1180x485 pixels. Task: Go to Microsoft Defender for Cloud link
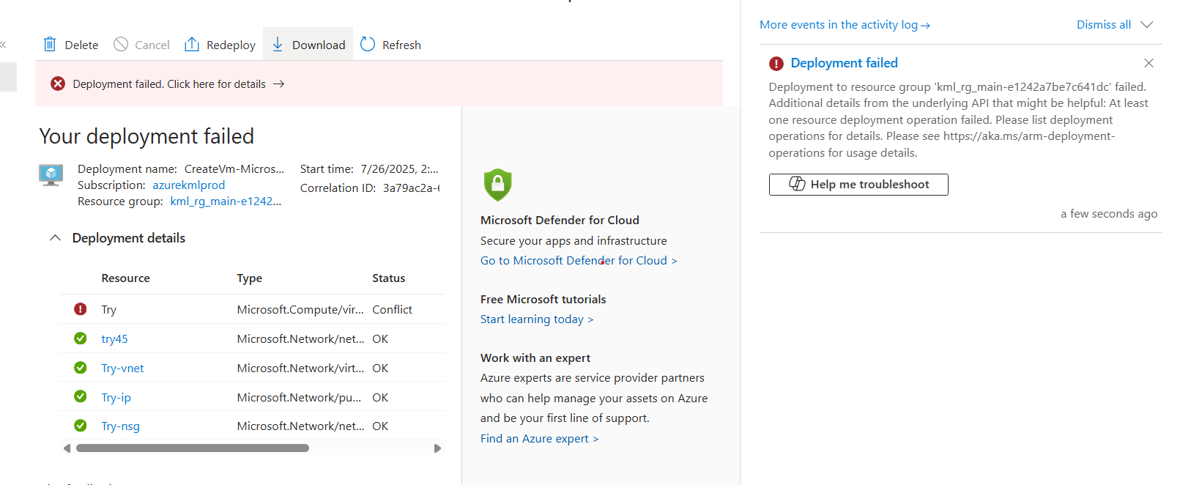click(579, 261)
